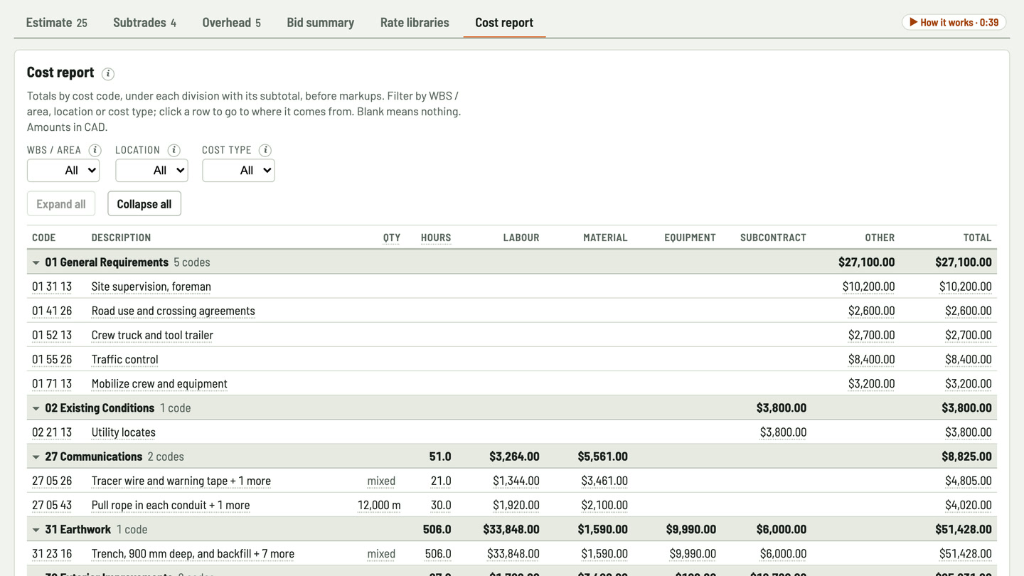The height and width of the screenshot is (576, 1024).
Task: Click cost code 27 05 43
Action: point(52,505)
